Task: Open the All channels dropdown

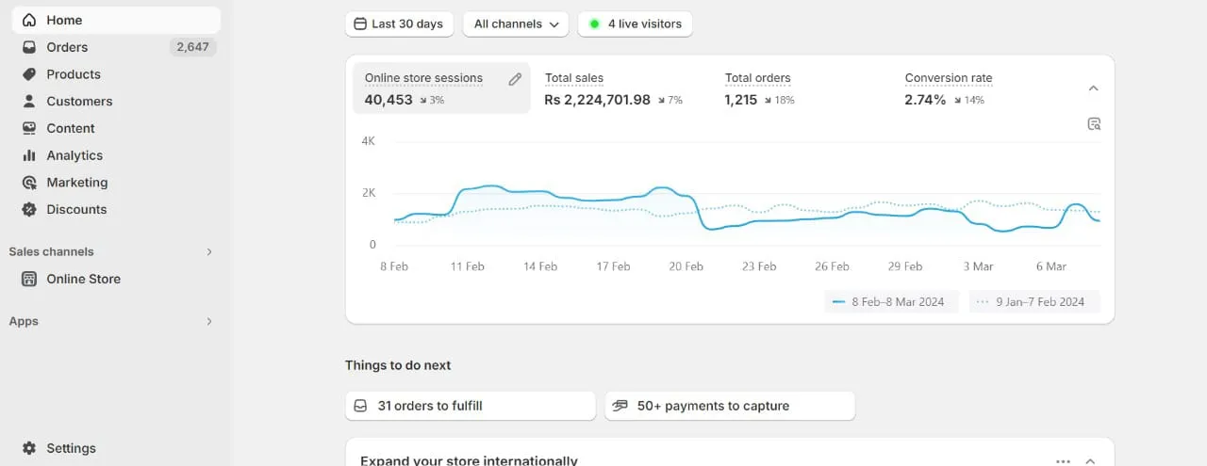Action: point(516,24)
